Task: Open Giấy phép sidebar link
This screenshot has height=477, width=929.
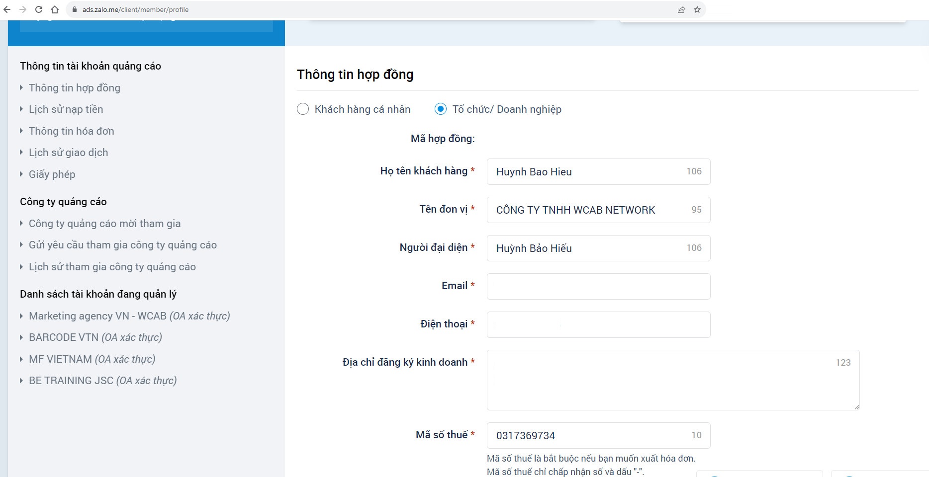Action: [52, 174]
